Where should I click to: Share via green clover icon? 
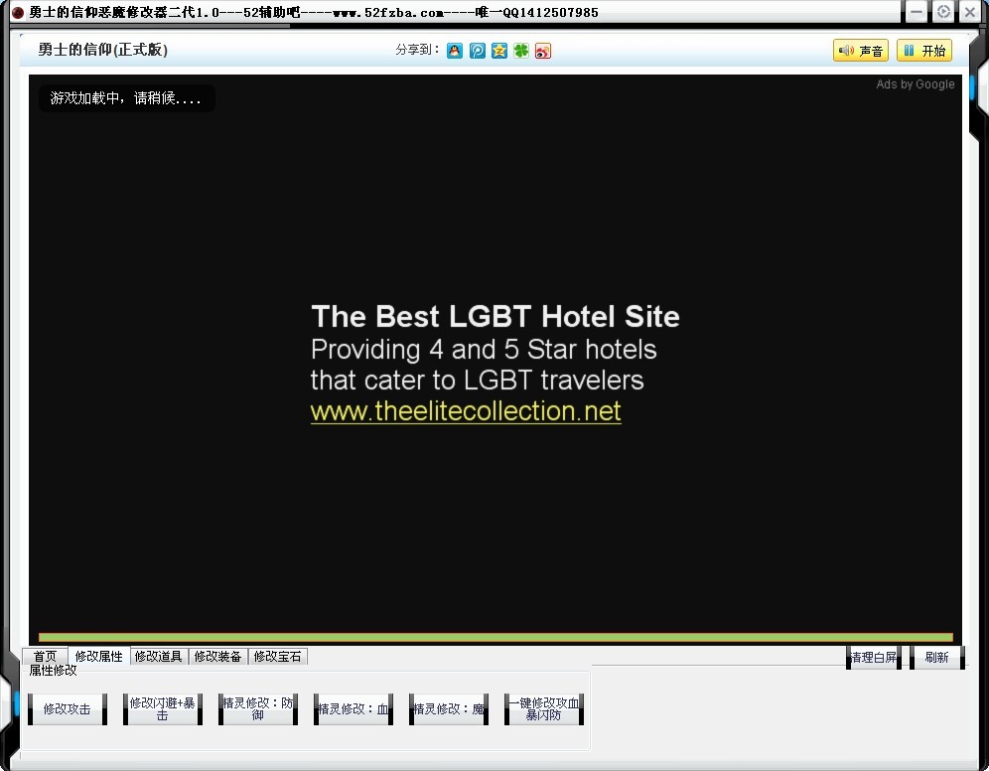pos(521,51)
